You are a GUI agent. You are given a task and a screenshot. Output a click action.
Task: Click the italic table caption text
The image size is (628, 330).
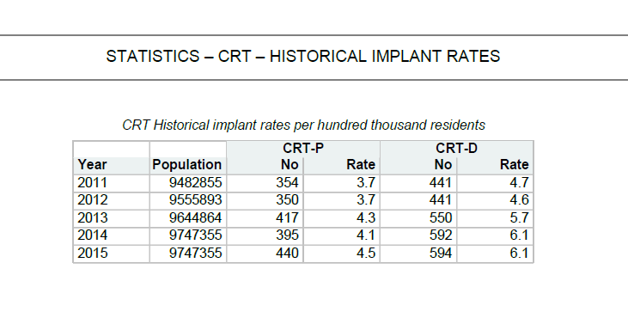tap(303, 125)
